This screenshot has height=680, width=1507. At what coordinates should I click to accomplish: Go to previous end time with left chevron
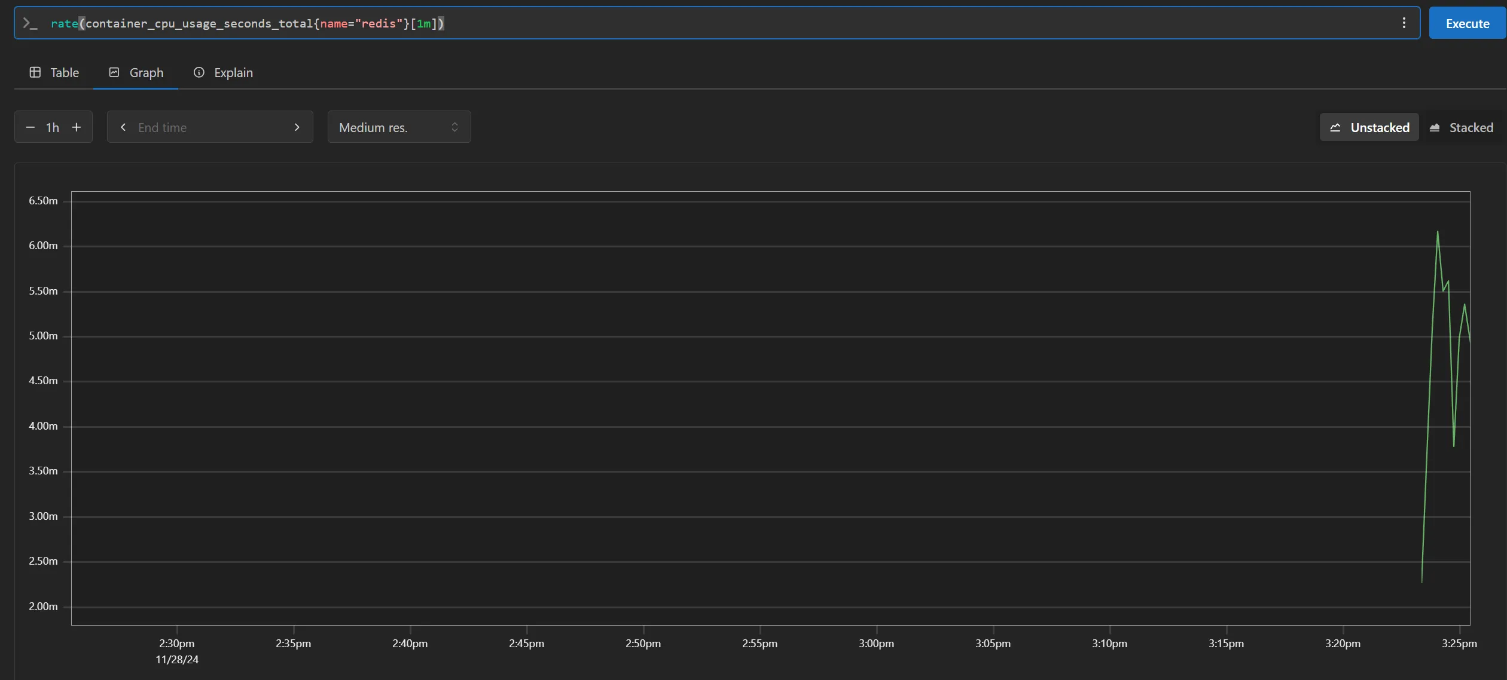pyautogui.click(x=123, y=127)
